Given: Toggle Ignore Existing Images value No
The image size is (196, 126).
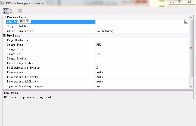Looking at the screenshot, I should [x=141, y=86].
